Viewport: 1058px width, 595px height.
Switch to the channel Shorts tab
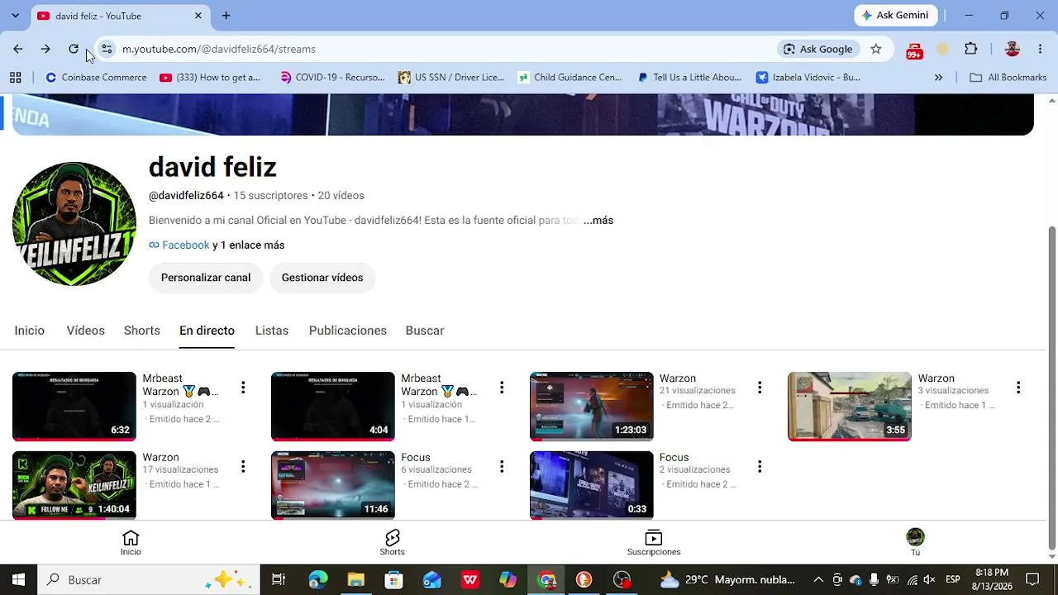pos(142,331)
